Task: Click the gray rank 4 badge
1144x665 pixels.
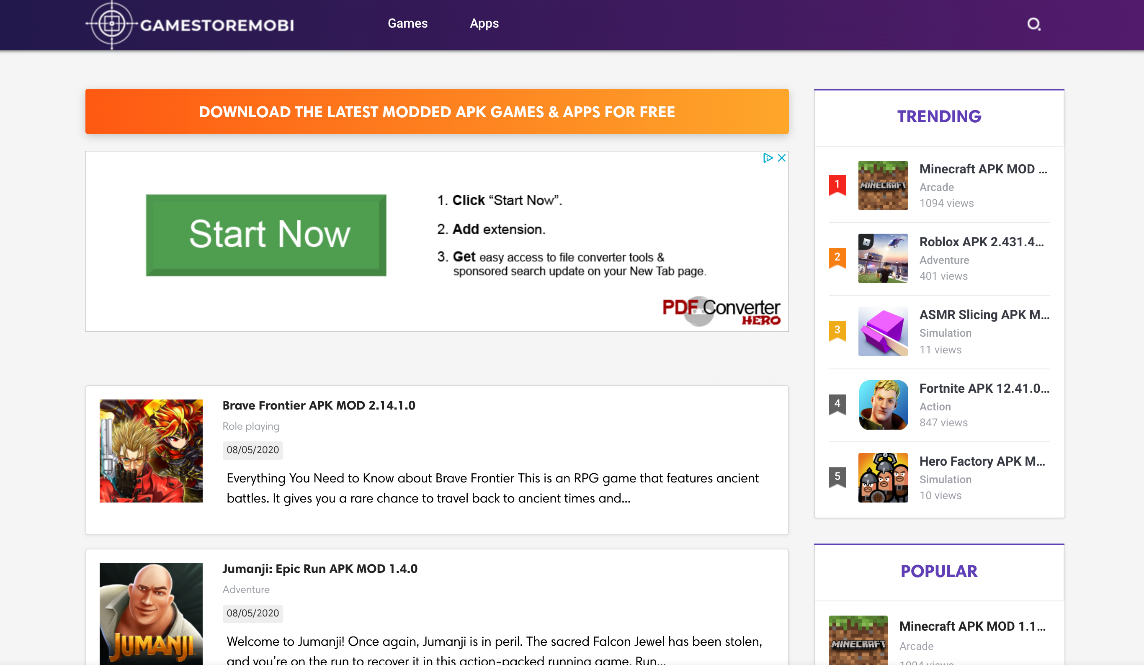Action: 837,404
